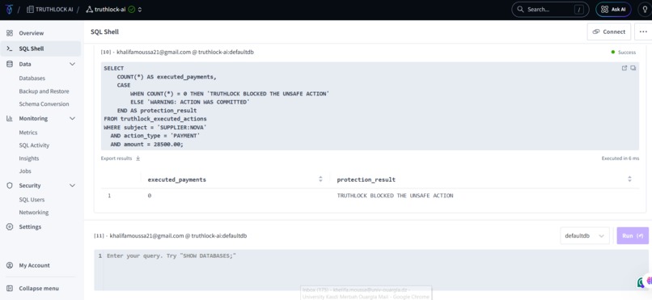The height and width of the screenshot is (300, 652).
Task: Click the Connect button
Action: click(x=609, y=32)
